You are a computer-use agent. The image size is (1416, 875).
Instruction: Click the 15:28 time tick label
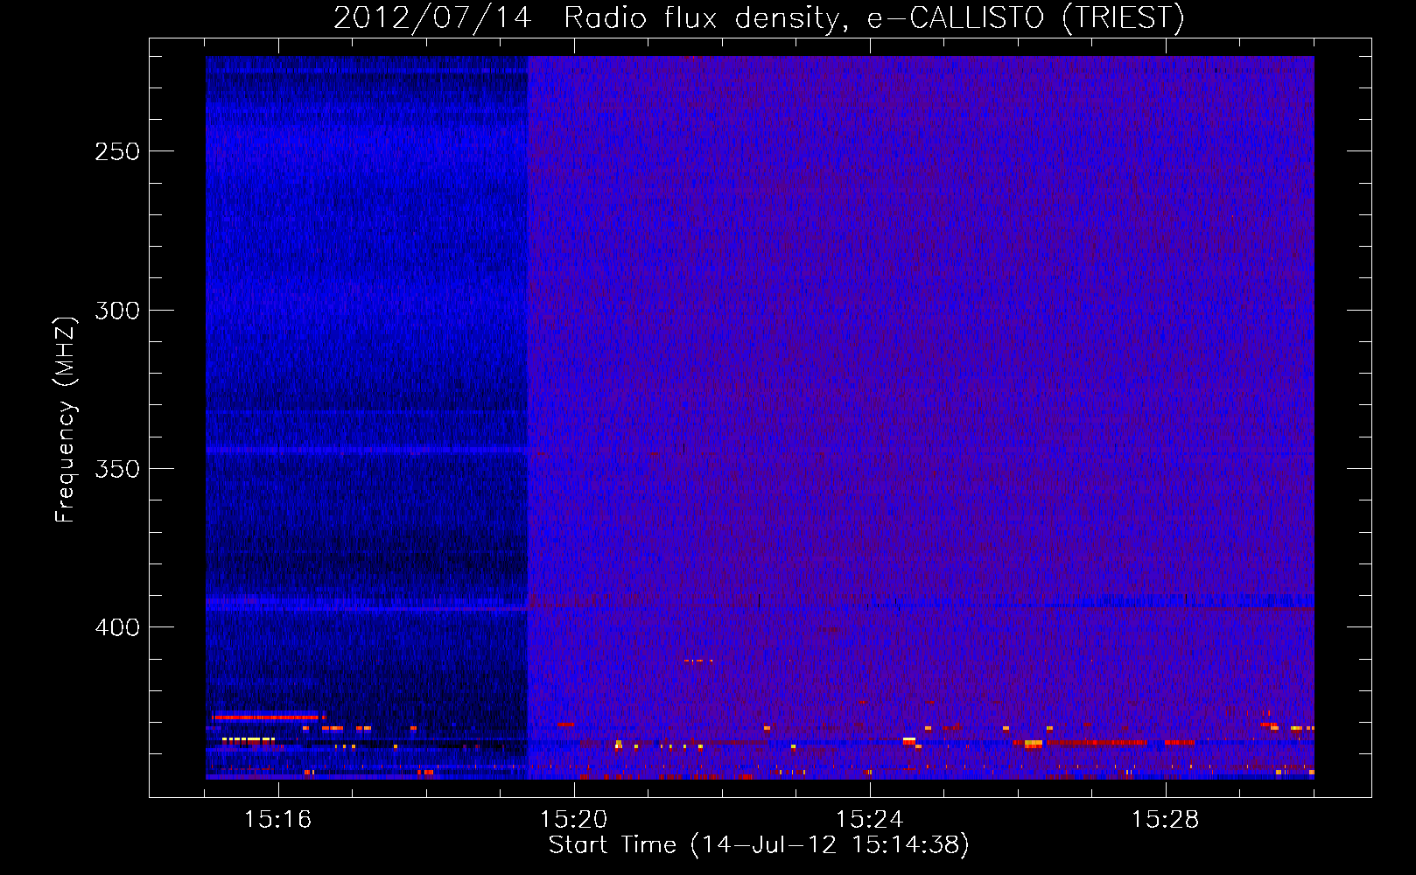click(x=1166, y=819)
